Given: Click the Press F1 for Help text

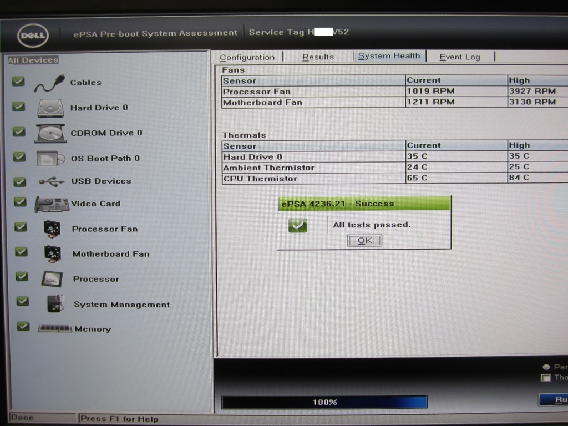Looking at the screenshot, I should (x=119, y=419).
